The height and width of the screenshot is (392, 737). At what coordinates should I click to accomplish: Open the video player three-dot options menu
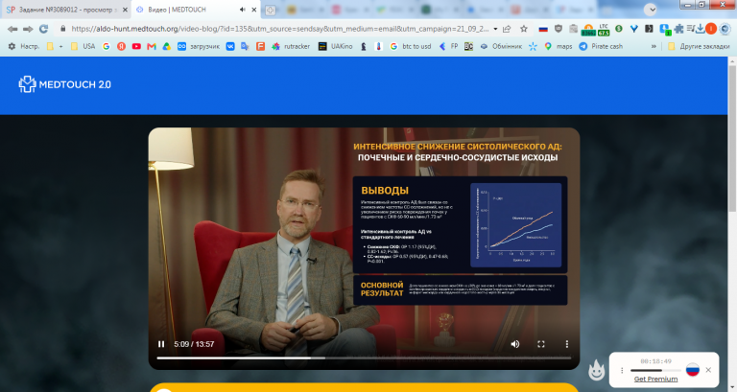pyautogui.click(x=567, y=344)
